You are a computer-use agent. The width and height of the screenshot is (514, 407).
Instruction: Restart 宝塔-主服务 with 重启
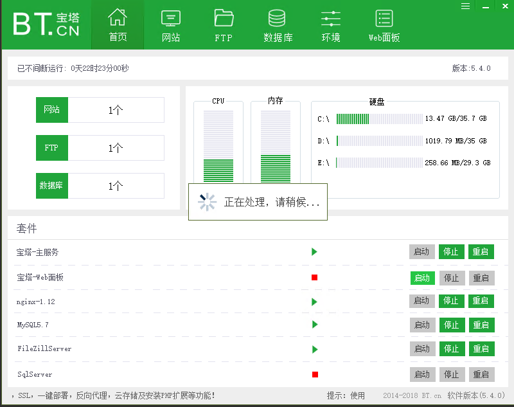pos(481,252)
